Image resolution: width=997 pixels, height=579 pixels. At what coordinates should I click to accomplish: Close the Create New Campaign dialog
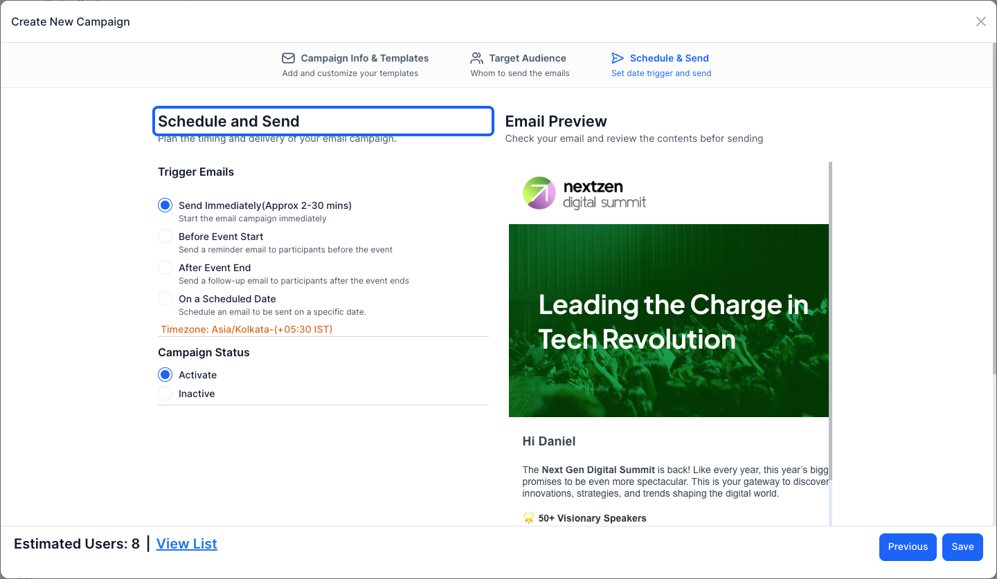pos(980,21)
